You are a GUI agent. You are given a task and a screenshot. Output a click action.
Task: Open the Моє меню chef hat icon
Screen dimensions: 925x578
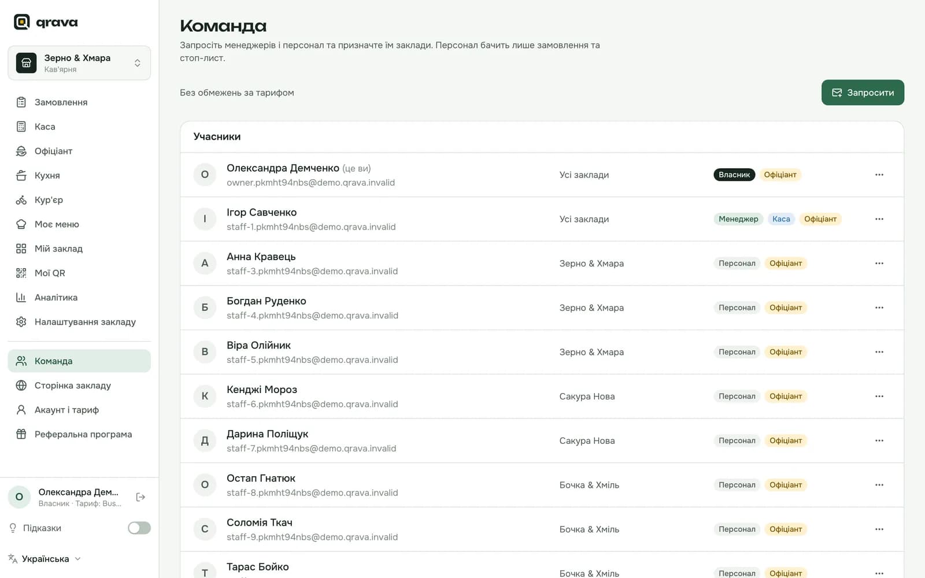(x=21, y=224)
